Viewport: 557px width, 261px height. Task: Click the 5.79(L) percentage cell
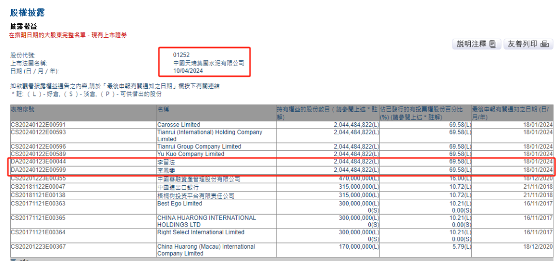pyautogui.click(x=461, y=247)
